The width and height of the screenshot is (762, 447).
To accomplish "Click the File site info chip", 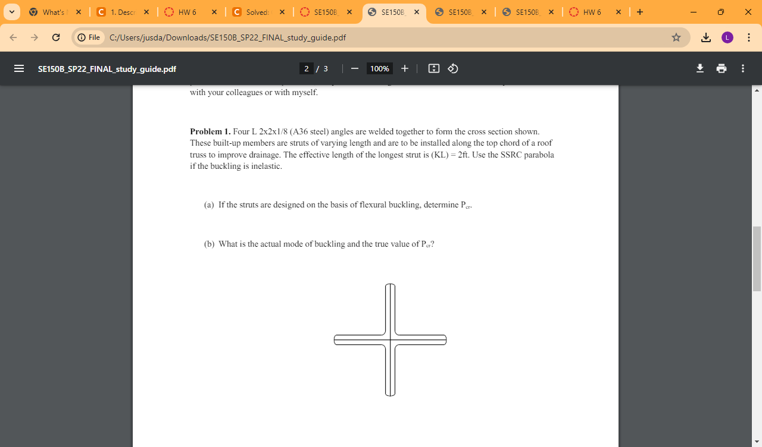I will click(x=89, y=37).
